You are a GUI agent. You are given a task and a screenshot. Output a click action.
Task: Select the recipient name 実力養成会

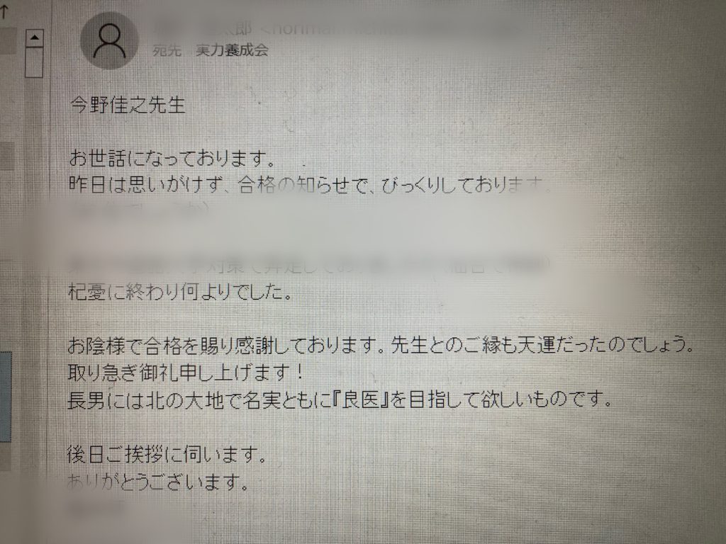pos(232,50)
